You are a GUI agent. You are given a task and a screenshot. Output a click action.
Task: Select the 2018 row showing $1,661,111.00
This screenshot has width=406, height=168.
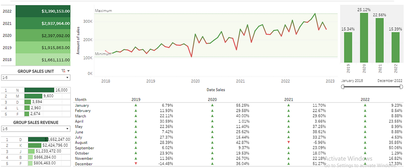tap(36, 60)
